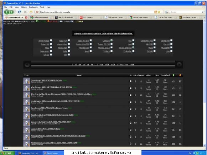The width and height of the screenshot is (207, 155).
Task: Check the Movies-PSP checkbox
Action: click(69, 47)
